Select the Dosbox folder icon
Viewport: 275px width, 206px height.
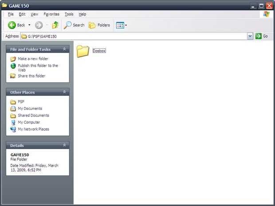[x=82, y=51]
